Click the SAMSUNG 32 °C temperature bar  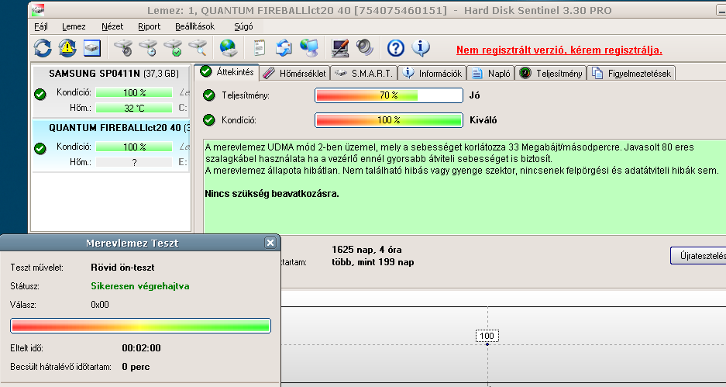(134, 108)
